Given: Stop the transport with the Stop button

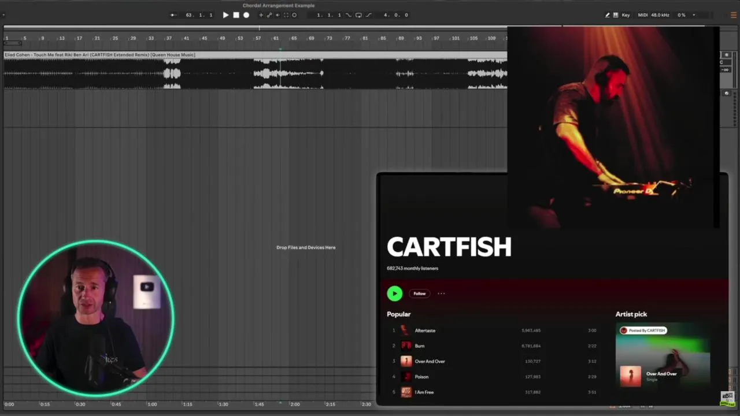Looking at the screenshot, I should [x=236, y=15].
